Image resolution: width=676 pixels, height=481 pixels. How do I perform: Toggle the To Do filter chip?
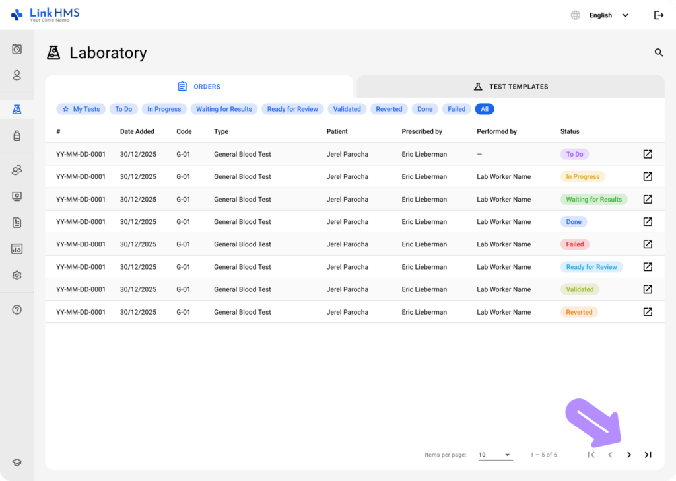[x=123, y=109]
